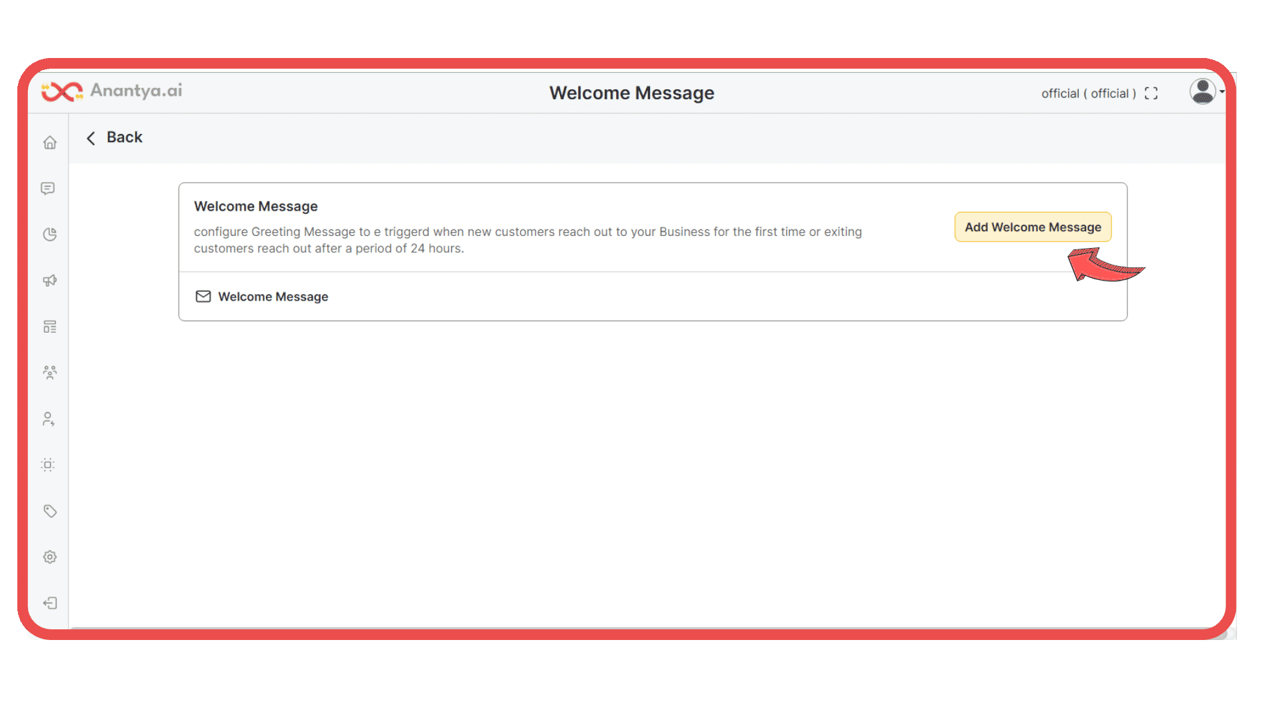Open the campaigns megaphone icon

click(x=50, y=280)
